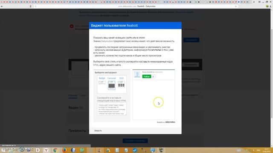The height and width of the screenshot is (153, 273).
Task: Open the blue globe taskbar icon
Action: (73, 150)
